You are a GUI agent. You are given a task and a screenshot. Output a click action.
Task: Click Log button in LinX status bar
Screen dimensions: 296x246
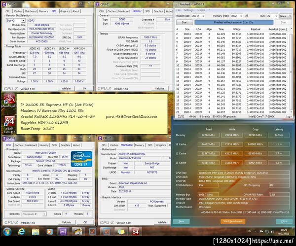click(288, 116)
